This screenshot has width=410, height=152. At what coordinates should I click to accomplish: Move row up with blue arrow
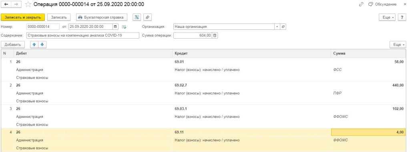[34, 45]
